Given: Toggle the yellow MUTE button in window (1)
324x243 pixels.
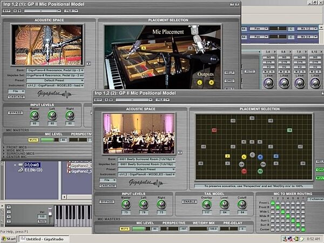Looking at the screenshot, I should pos(33,140).
